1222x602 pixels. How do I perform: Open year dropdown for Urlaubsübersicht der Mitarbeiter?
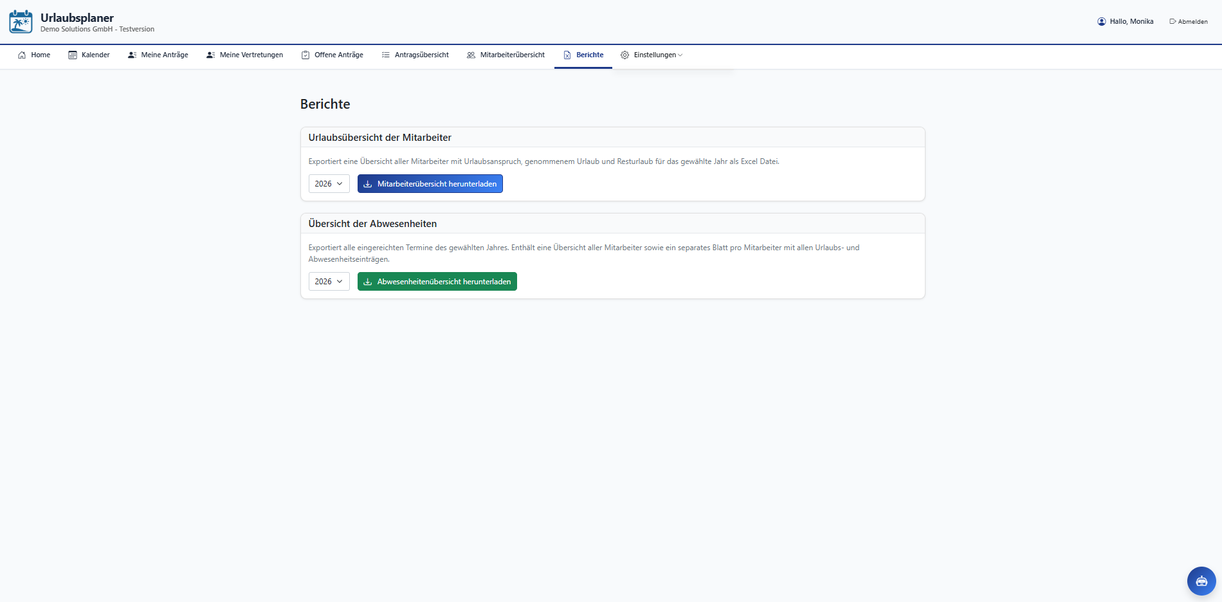(x=329, y=184)
